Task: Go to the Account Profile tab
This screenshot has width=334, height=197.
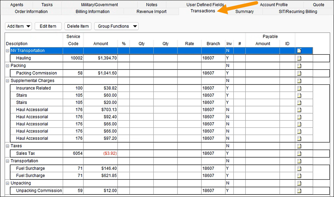Action: tap(274, 5)
